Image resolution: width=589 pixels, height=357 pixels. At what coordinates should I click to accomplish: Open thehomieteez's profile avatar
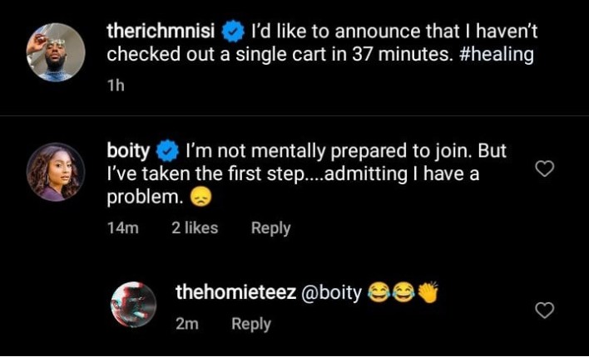(133, 305)
